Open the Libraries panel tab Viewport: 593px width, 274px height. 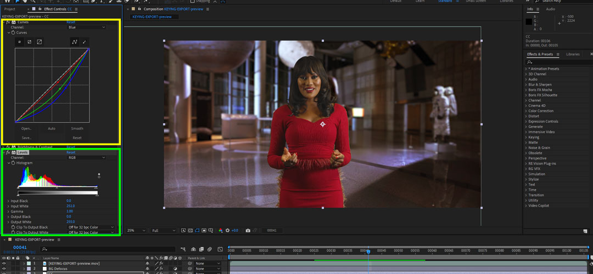click(x=573, y=54)
